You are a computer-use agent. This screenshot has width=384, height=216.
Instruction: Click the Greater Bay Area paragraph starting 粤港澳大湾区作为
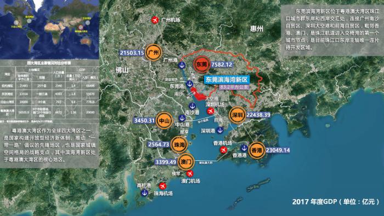[49, 145]
